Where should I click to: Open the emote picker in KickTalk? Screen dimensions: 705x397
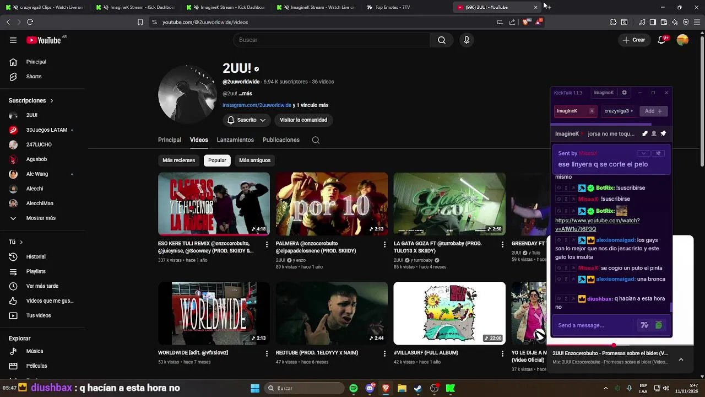[x=658, y=325]
